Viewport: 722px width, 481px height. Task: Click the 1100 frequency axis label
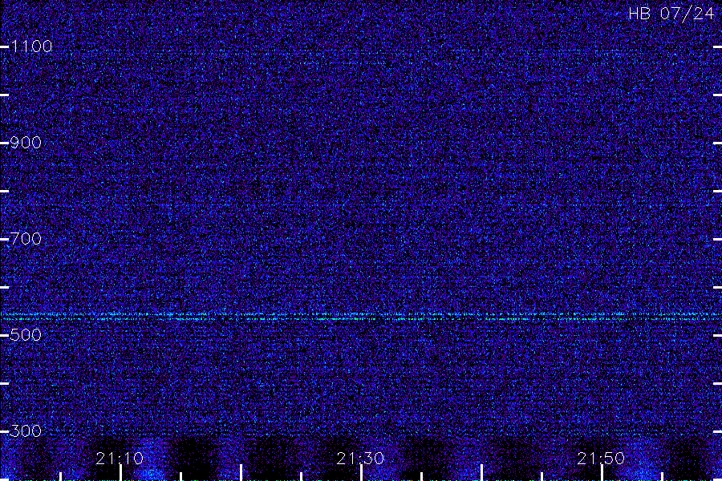pyautogui.click(x=31, y=46)
